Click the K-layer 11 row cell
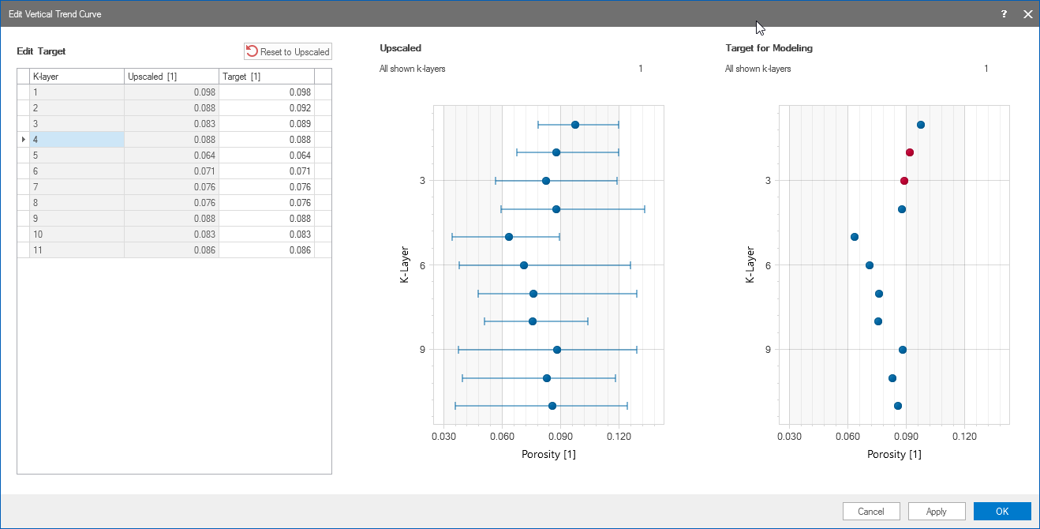This screenshot has width=1040, height=529. pos(77,250)
